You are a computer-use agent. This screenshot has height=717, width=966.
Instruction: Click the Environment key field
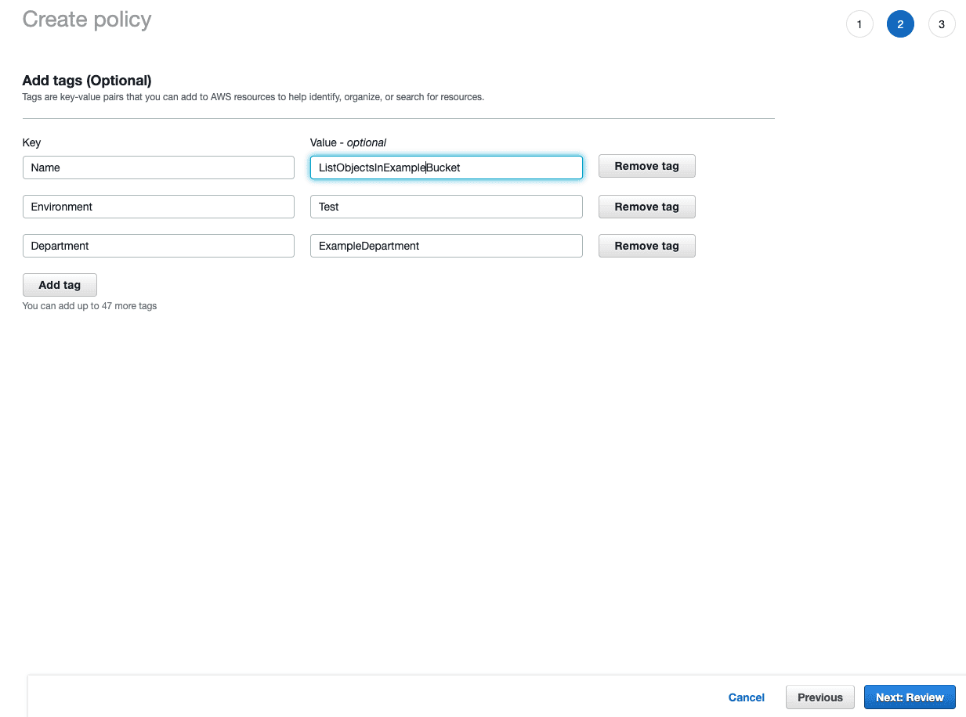[158, 206]
